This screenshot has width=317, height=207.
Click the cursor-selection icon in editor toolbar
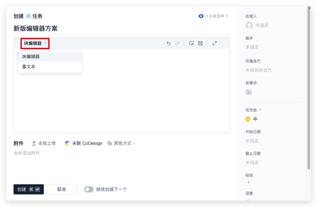(192, 43)
